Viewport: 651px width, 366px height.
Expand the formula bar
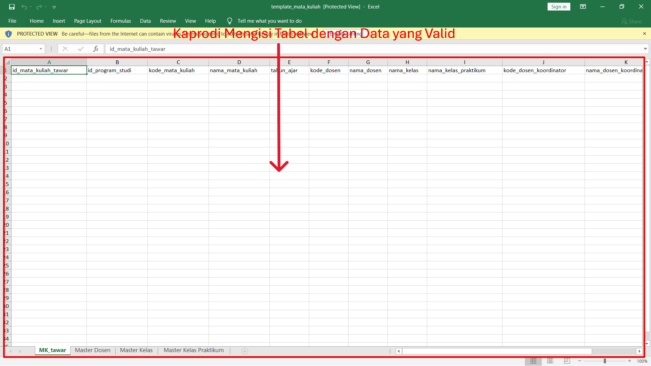point(645,49)
